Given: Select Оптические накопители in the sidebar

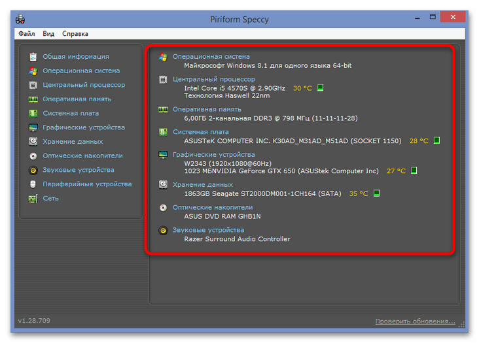Looking at the screenshot, I should click(82, 155).
